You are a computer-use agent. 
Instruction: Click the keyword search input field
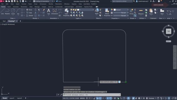pos(122,1)
